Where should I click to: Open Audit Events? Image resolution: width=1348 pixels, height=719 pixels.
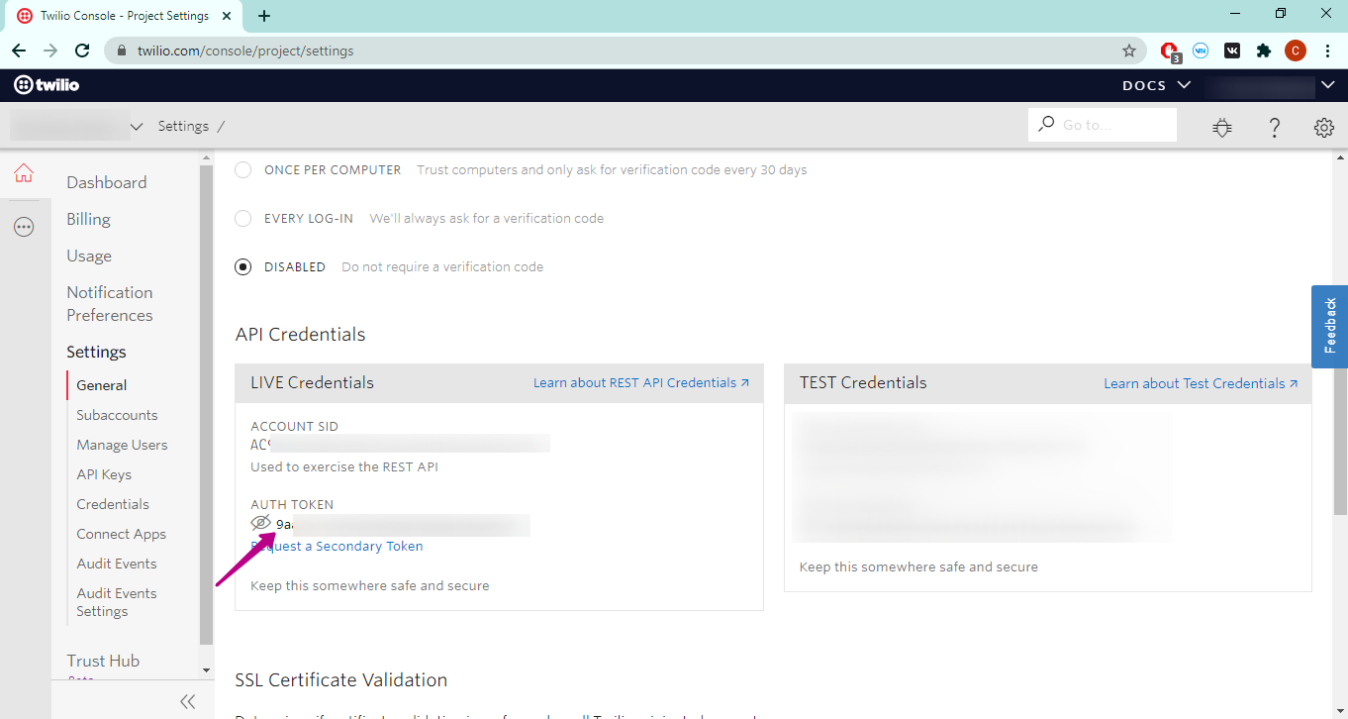pyautogui.click(x=117, y=564)
